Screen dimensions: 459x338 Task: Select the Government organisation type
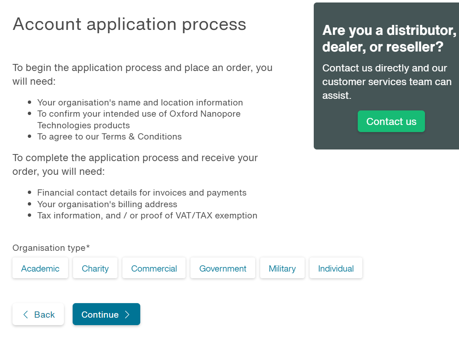[x=222, y=268]
